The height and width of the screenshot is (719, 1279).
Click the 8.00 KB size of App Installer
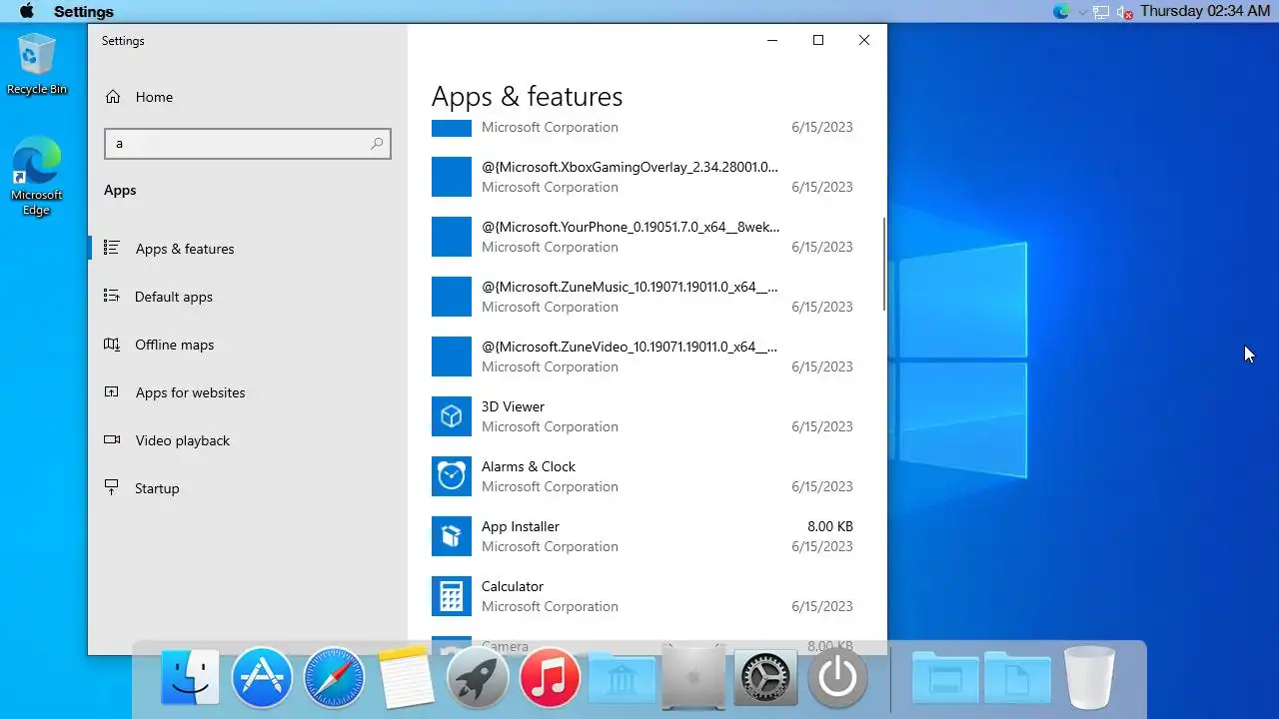tap(830, 526)
